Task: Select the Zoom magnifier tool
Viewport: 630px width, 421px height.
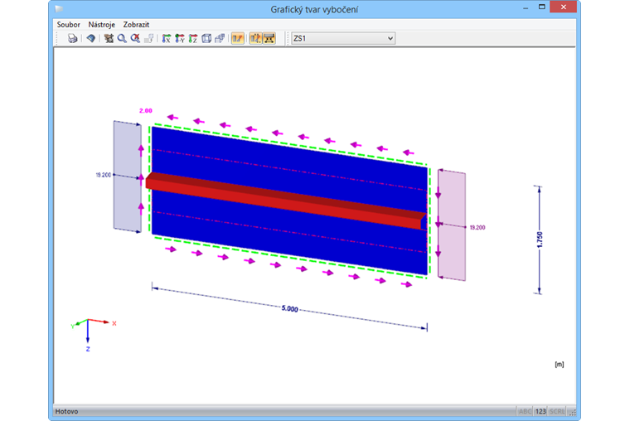Action: 122,39
